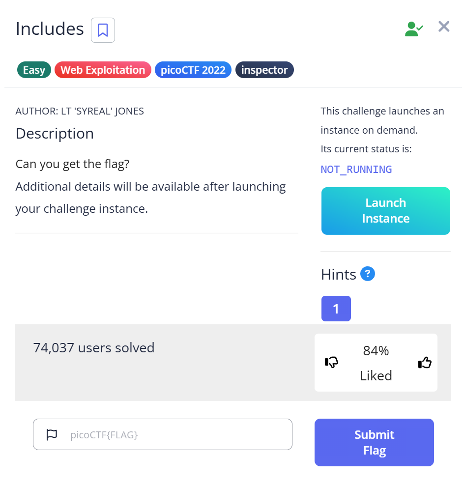464x485 pixels.
Task: Reveal hint number 1
Action: (x=336, y=309)
